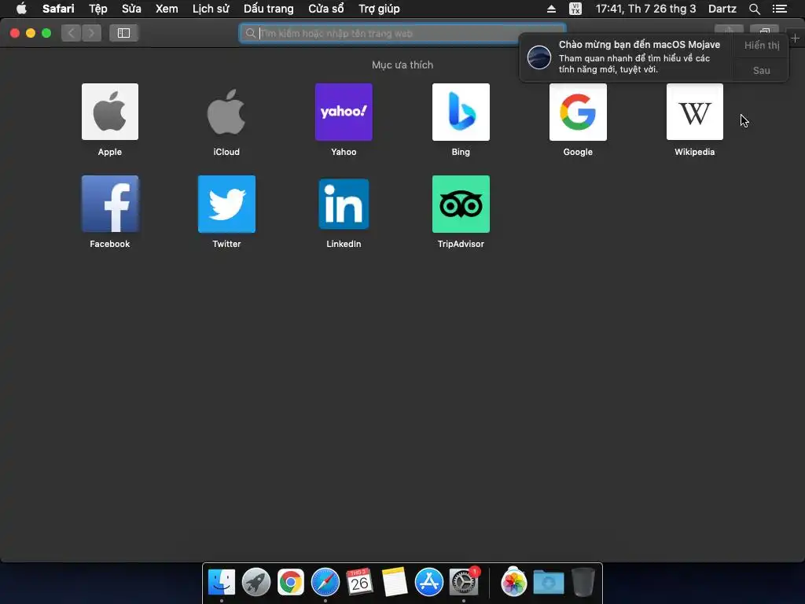
Task: Open Notification Center list icon
Action: tap(780, 9)
